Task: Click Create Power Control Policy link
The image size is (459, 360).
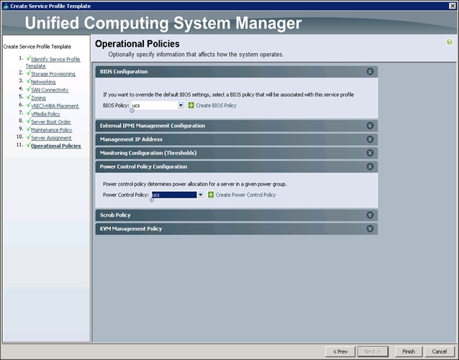Action: click(x=245, y=195)
